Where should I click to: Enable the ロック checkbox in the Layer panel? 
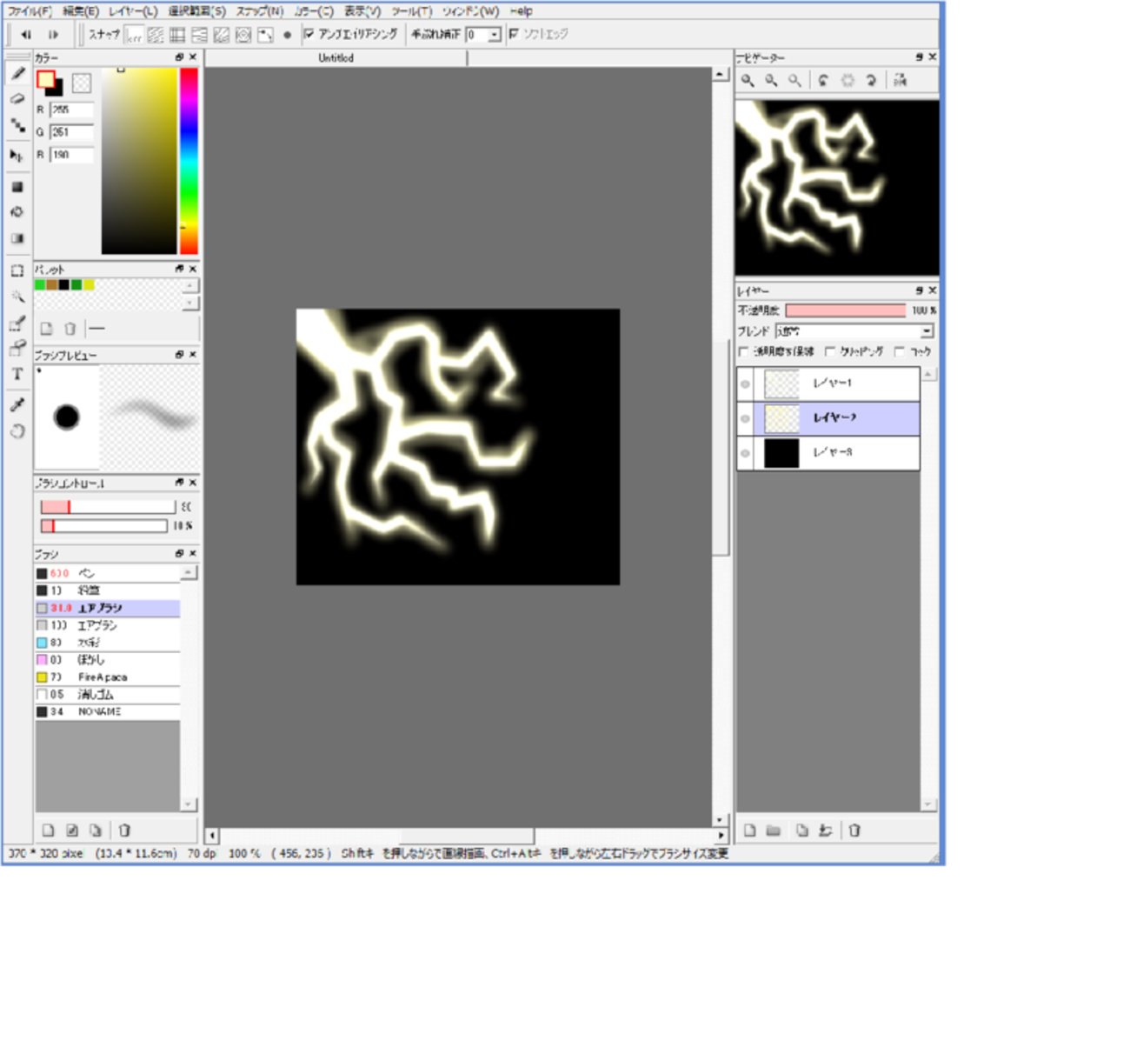[900, 351]
